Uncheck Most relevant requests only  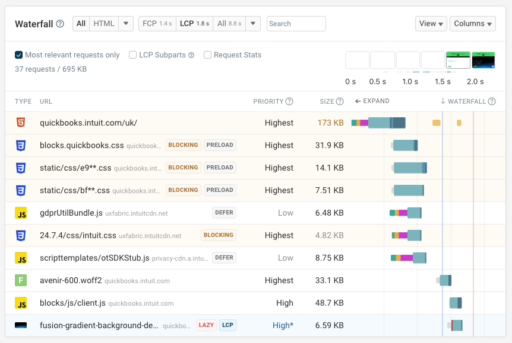[x=17, y=55]
